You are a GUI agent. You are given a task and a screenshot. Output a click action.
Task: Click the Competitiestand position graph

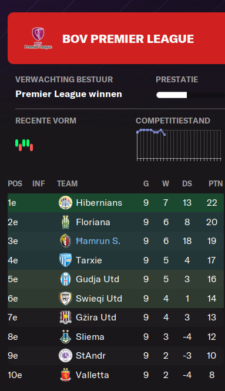(x=179, y=145)
